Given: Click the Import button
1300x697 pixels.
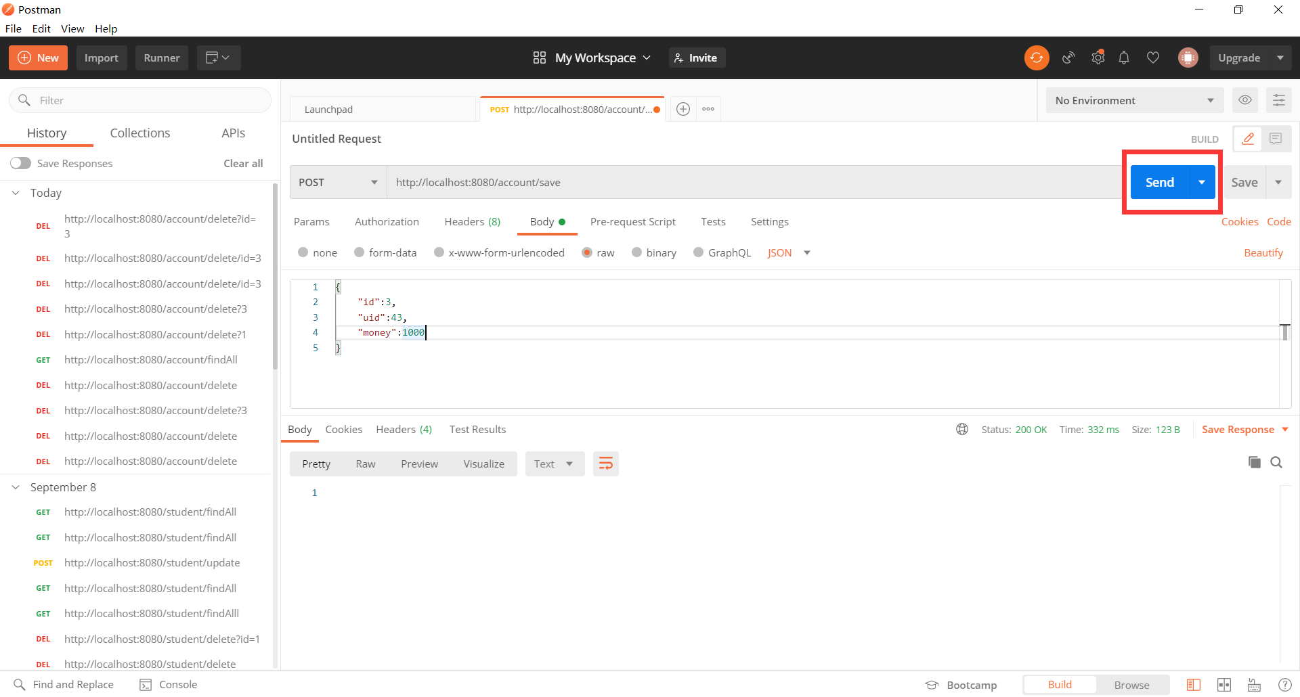Looking at the screenshot, I should [102, 58].
